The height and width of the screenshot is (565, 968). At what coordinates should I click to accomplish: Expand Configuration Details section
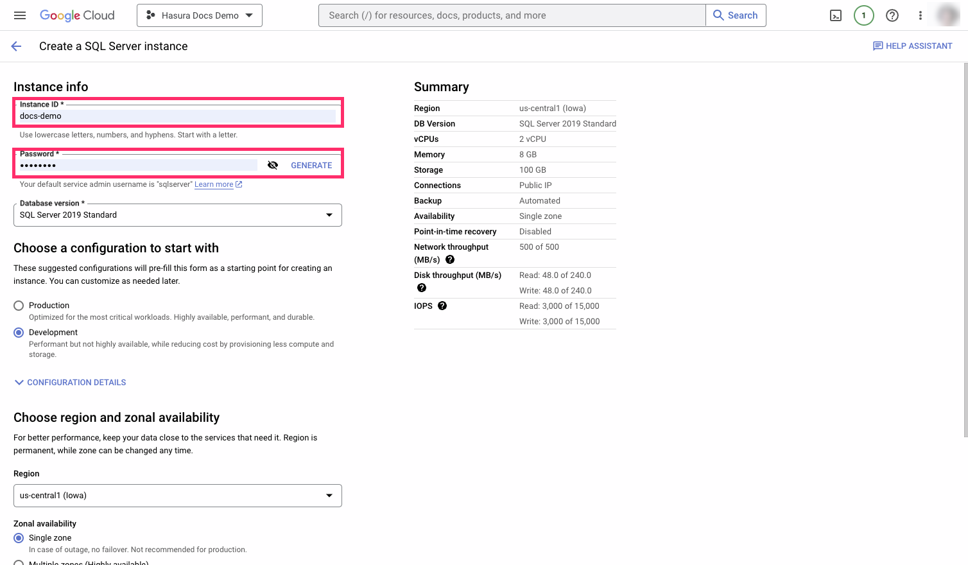click(x=70, y=383)
